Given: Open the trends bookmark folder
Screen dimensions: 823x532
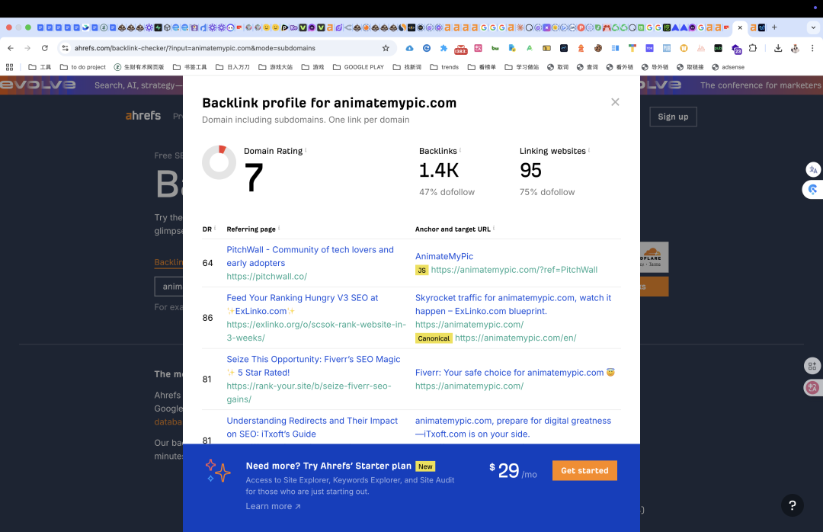Looking at the screenshot, I should 444,67.
